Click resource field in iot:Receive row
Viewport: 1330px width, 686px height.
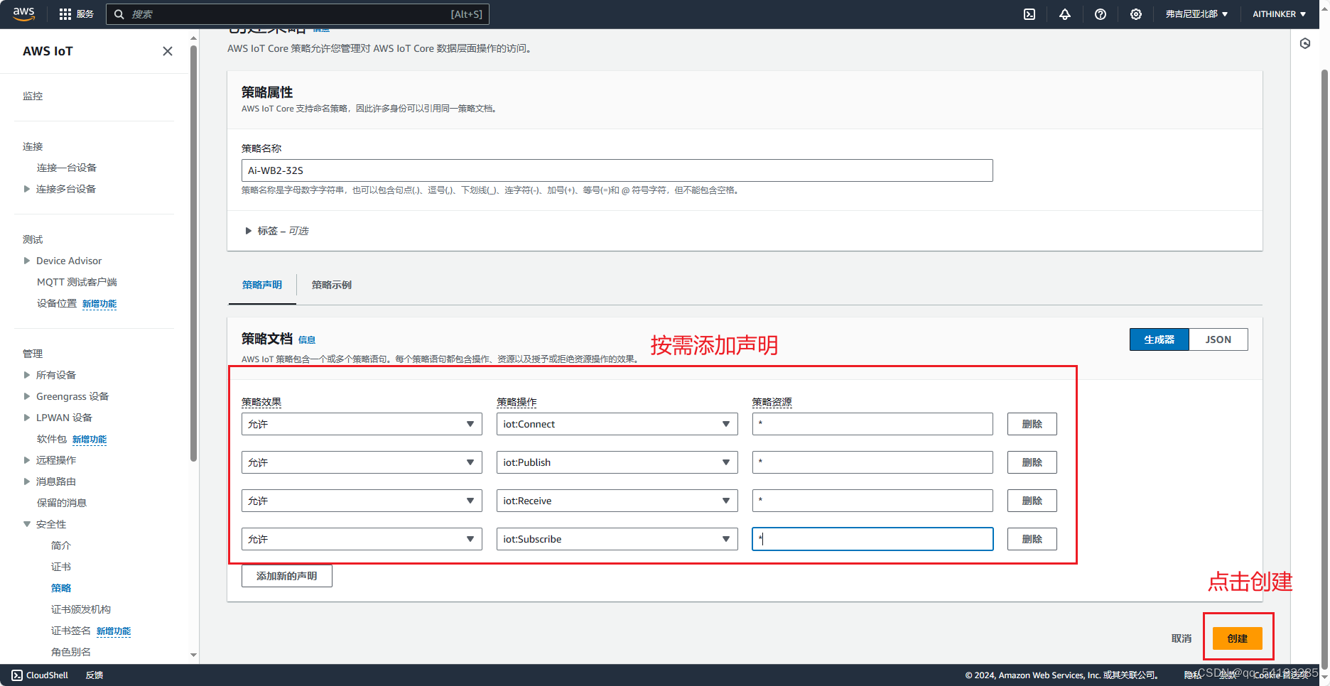click(872, 501)
